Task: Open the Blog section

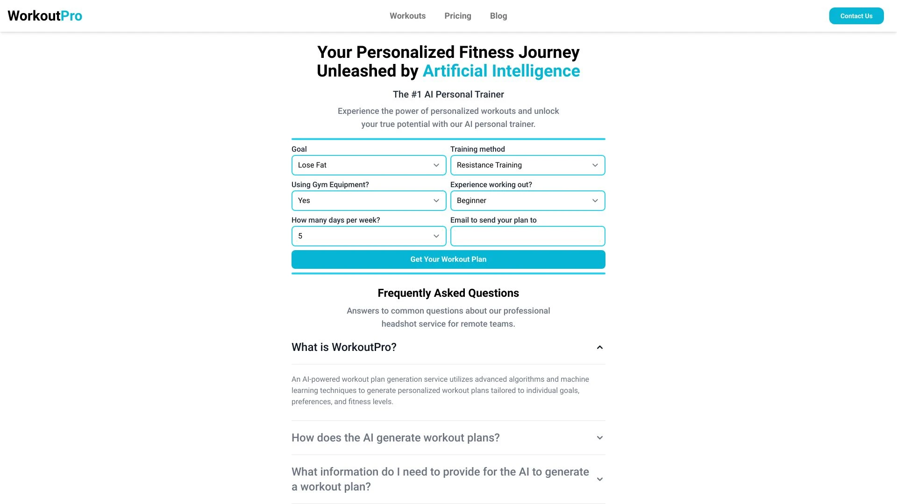Action: tap(498, 15)
